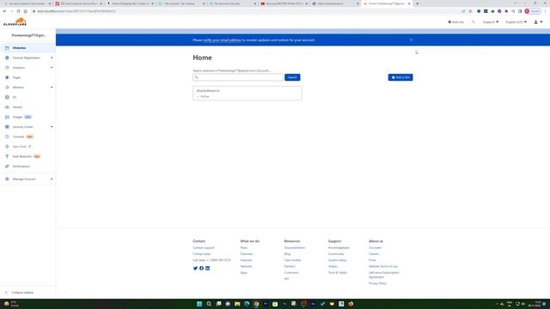Open R2 storage via sidebar icon
Viewport: 550px width, 309px height.
pos(7,97)
